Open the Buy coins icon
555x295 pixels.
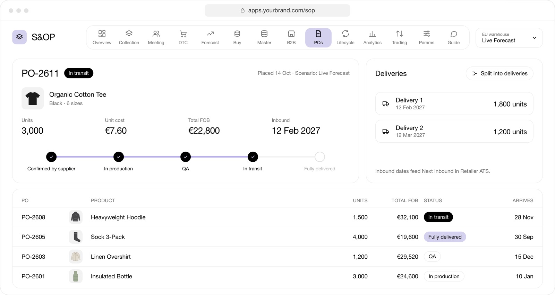coord(237,34)
